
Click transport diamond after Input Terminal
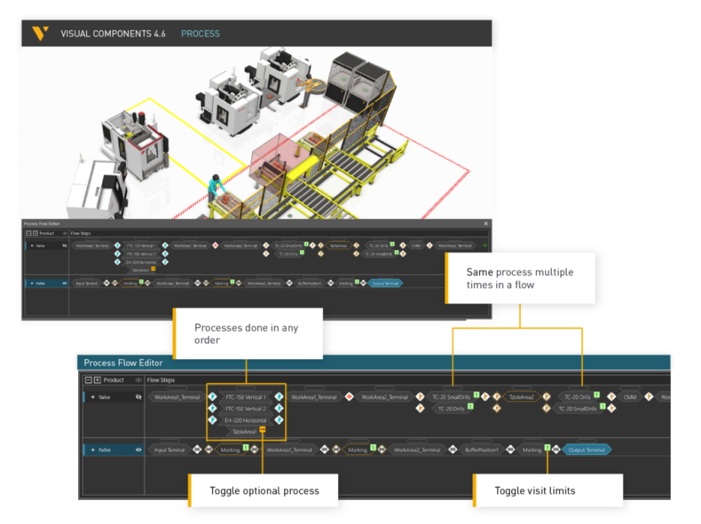197,450
